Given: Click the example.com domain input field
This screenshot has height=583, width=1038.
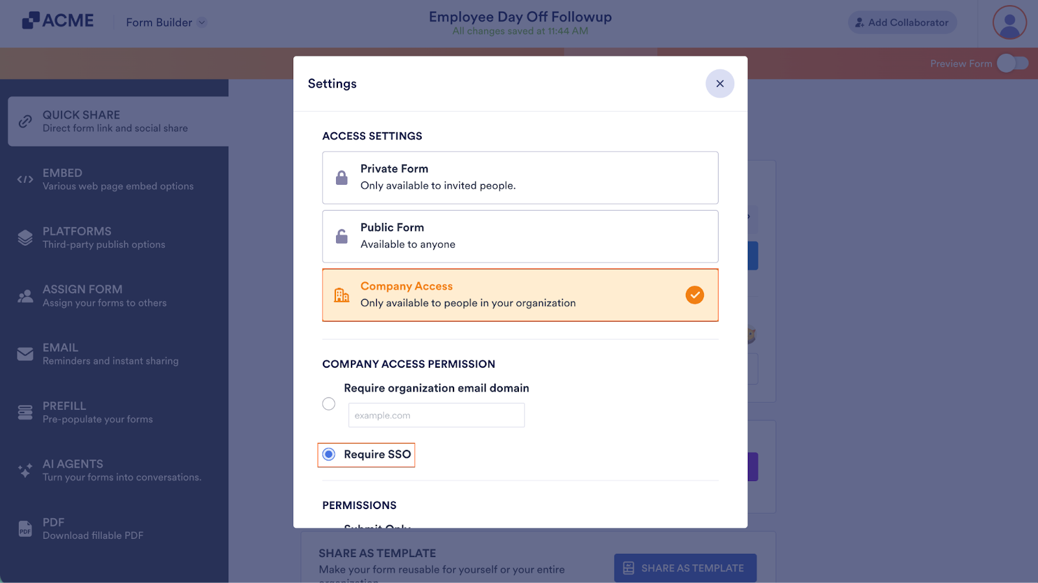Looking at the screenshot, I should pyautogui.click(x=436, y=415).
